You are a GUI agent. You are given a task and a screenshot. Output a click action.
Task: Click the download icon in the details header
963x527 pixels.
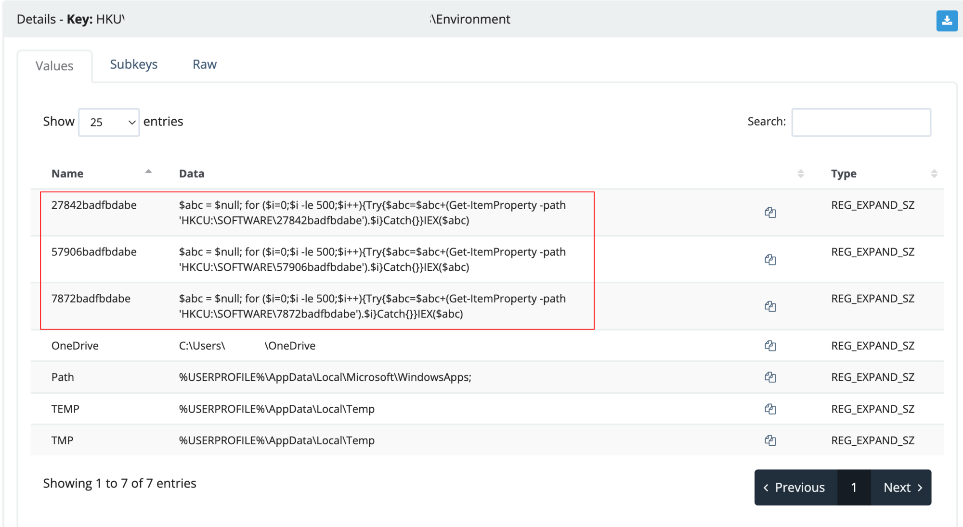point(947,21)
